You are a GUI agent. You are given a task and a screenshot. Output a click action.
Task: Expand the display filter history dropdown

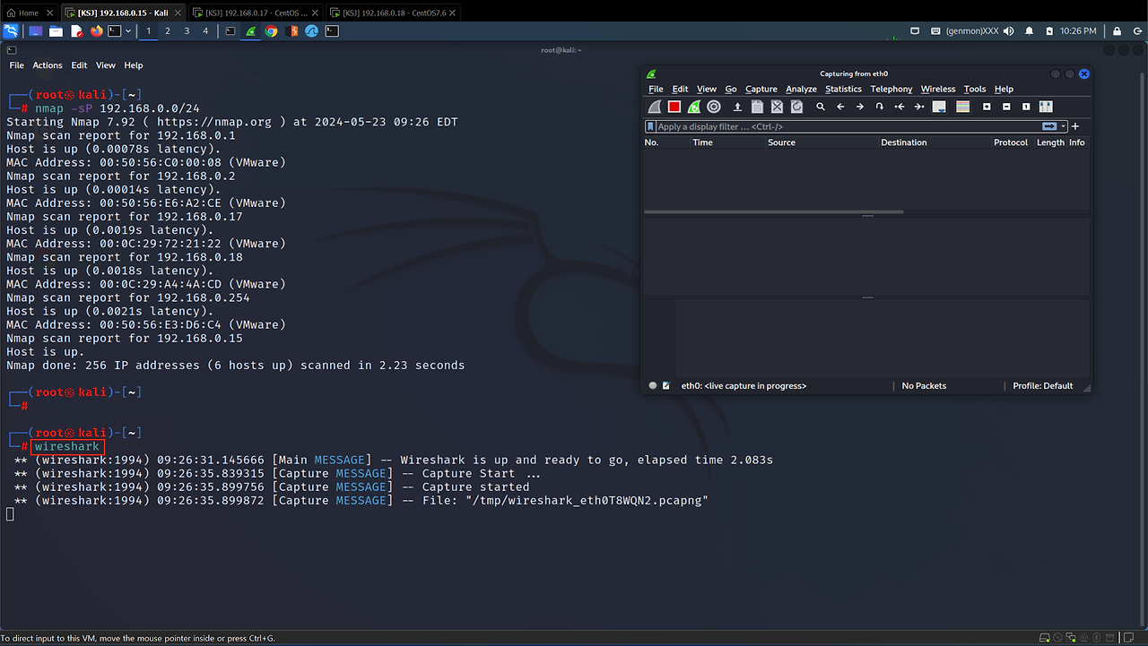[1063, 127]
